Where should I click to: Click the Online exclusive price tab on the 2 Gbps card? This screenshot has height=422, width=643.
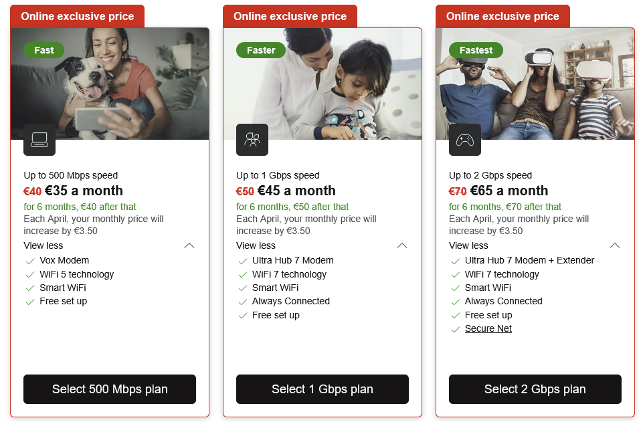coord(502,17)
